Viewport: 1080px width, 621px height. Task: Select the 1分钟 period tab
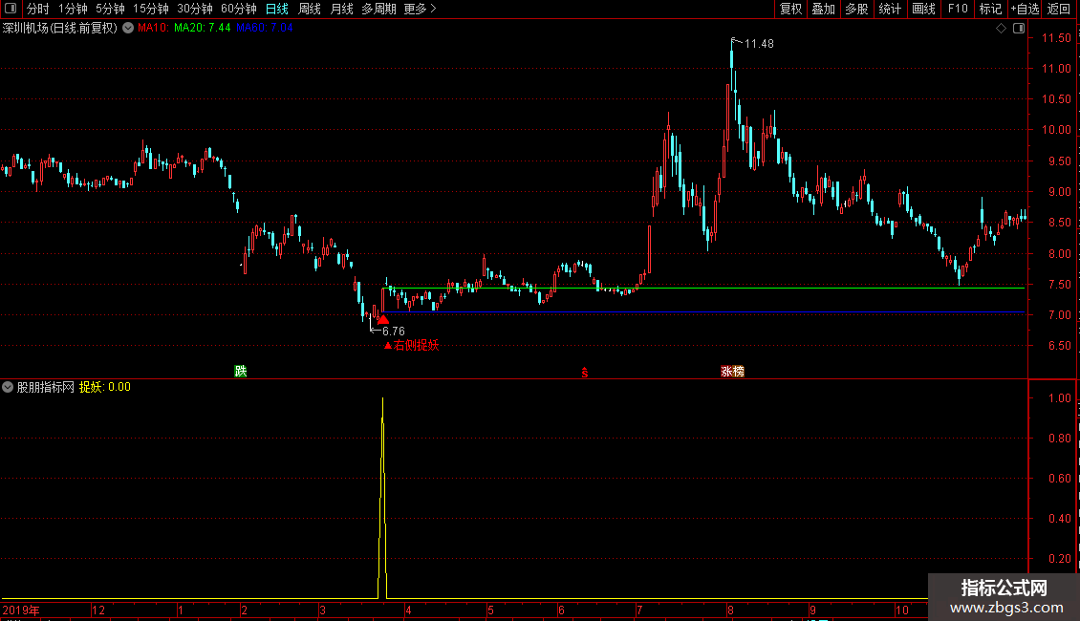pyautogui.click(x=73, y=9)
